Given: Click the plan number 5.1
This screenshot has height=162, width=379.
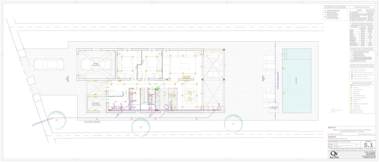Looking at the screenshot, I should 368,145.
